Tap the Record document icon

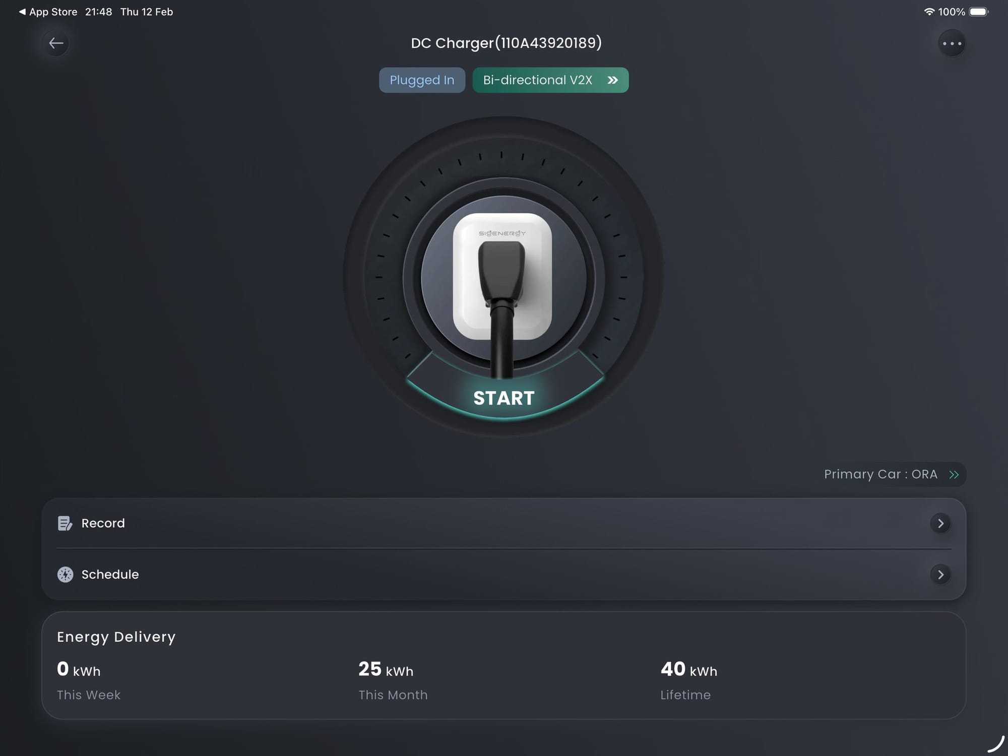(65, 523)
